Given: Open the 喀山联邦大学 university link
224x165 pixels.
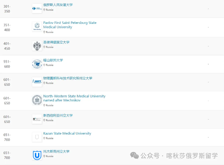Looking at the screenshot, I should pos(53,60).
